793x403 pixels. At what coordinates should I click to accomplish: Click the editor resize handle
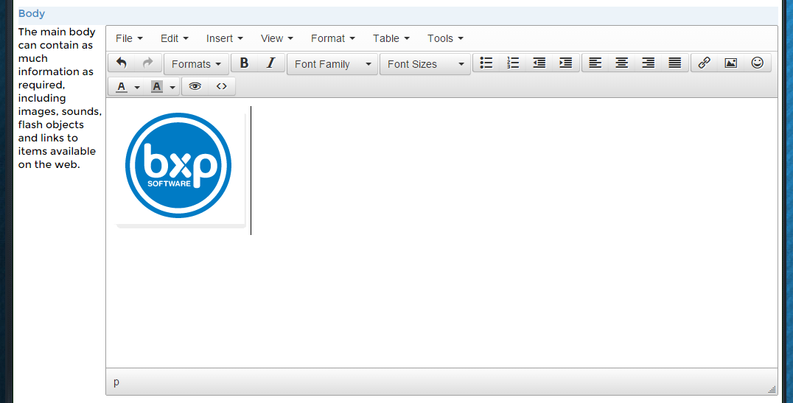tap(772, 389)
